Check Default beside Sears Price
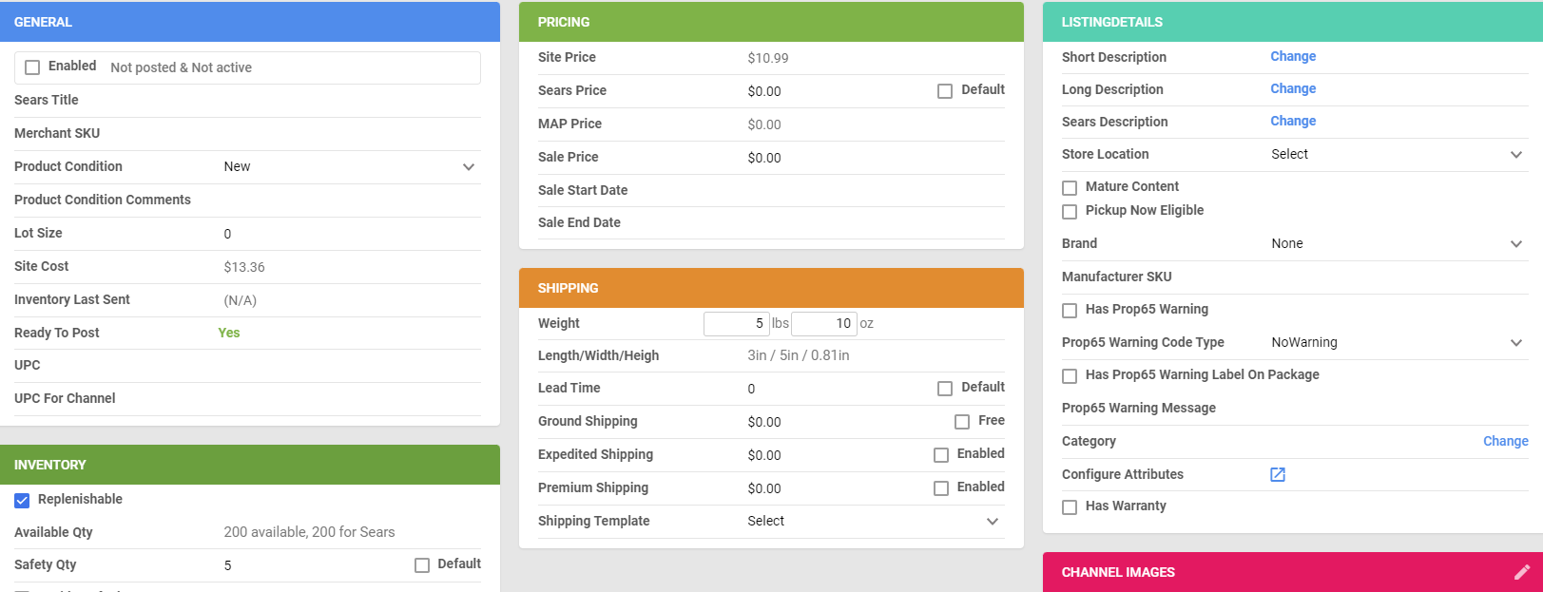This screenshot has height=592, width=1543. (x=945, y=91)
